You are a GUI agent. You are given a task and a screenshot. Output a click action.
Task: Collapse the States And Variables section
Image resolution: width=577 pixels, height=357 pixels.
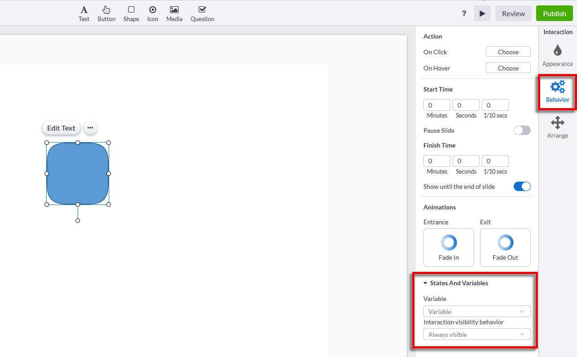(x=455, y=283)
